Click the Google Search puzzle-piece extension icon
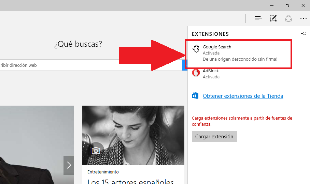Screen dimensions: 310x184 coord(196,49)
